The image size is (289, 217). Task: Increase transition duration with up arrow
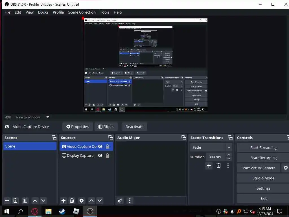[x=229, y=155]
